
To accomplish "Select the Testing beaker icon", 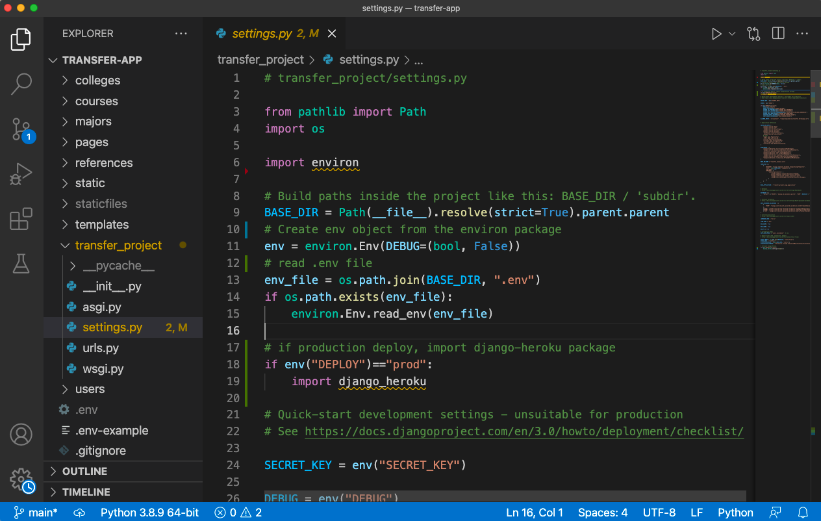I will [x=21, y=264].
